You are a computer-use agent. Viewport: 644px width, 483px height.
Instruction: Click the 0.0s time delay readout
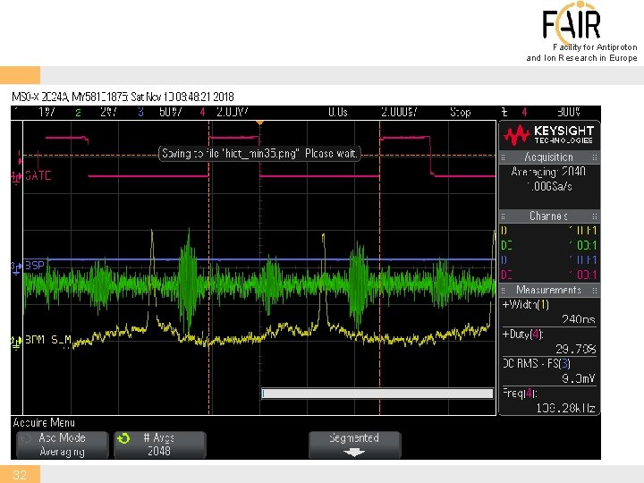click(x=338, y=112)
